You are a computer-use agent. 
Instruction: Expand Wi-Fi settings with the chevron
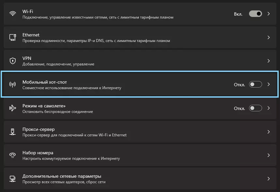(269, 14)
